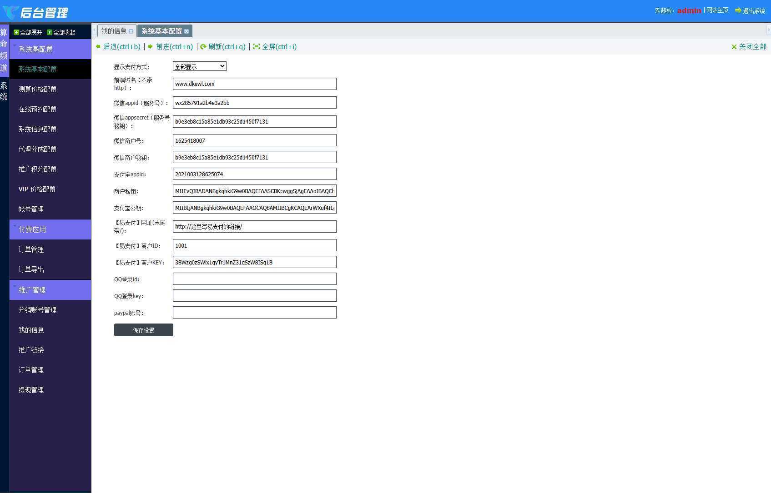Click the 后退 back arrow icon
771x493 pixels.
point(98,46)
